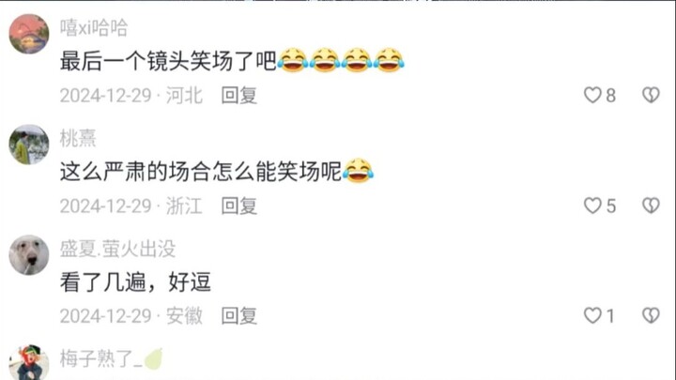The width and height of the screenshot is (676, 380).
Task: Open username 嘻xi哈哈
Action: pyautogui.click(x=94, y=28)
